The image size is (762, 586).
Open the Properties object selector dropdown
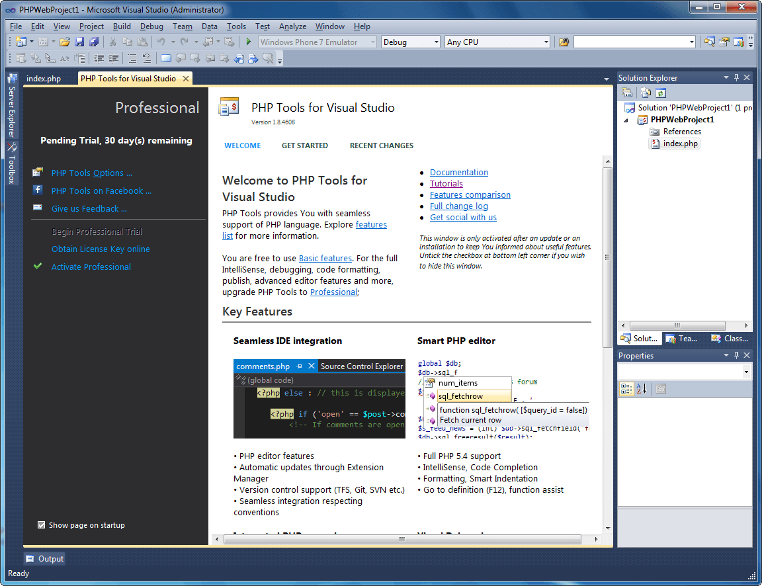point(746,372)
